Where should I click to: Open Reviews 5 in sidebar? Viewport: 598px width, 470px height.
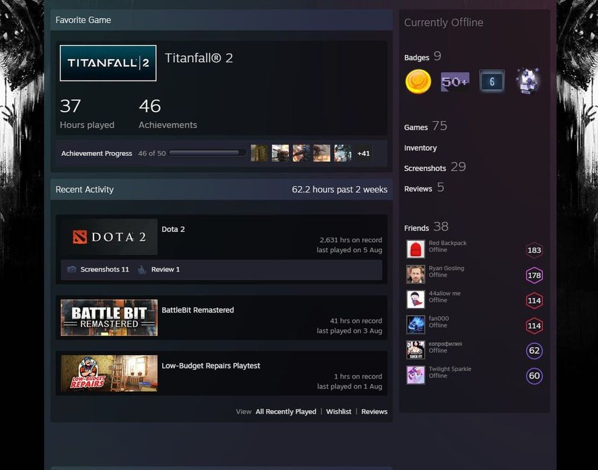point(424,188)
